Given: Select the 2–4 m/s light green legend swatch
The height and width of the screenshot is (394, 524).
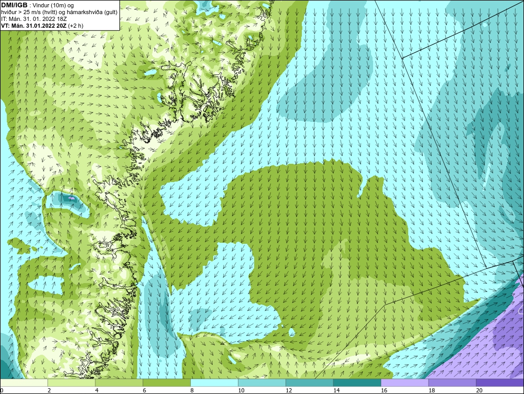Looking at the screenshot, I should coord(71,382).
